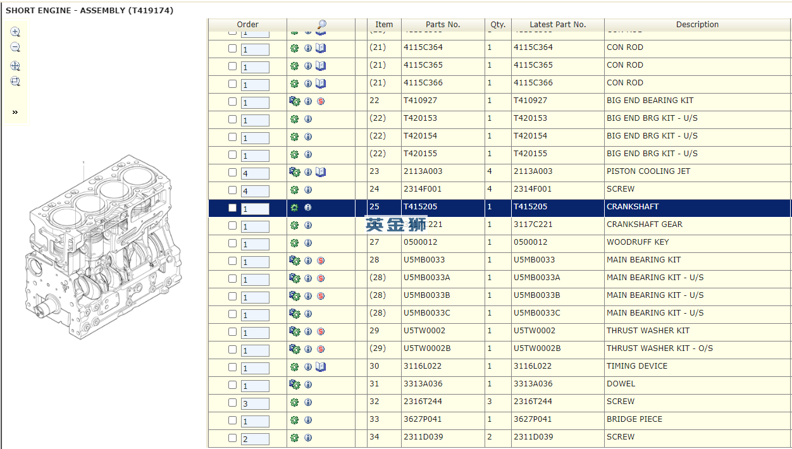Screen dimensions: 792x449
Task: Click gear icon for part T420154
Action: [x=294, y=137]
